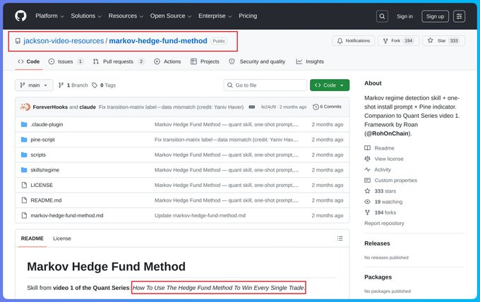Click the folder icon beside pine-script

[x=24, y=140]
